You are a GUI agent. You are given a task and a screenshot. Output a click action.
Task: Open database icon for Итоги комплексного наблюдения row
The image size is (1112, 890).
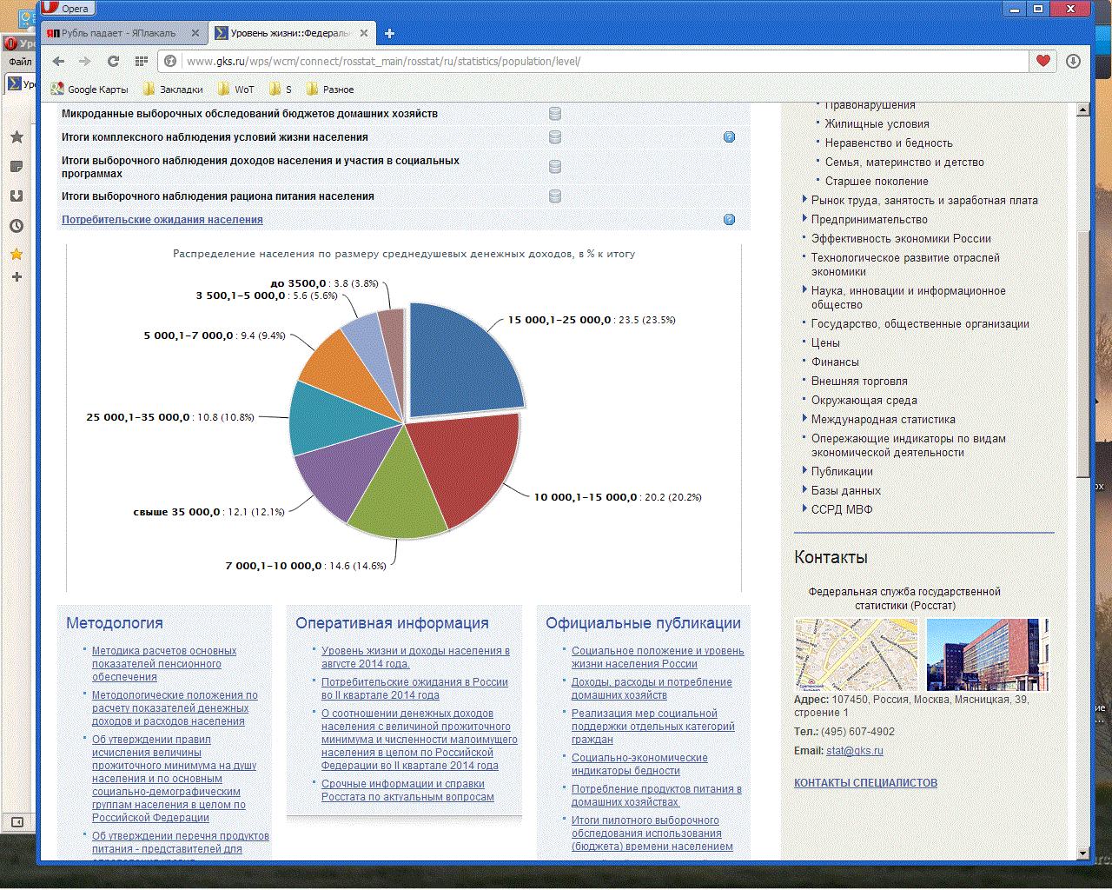coord(555,137)
